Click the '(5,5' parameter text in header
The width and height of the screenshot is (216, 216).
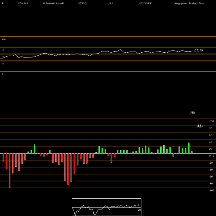point(111,3)
